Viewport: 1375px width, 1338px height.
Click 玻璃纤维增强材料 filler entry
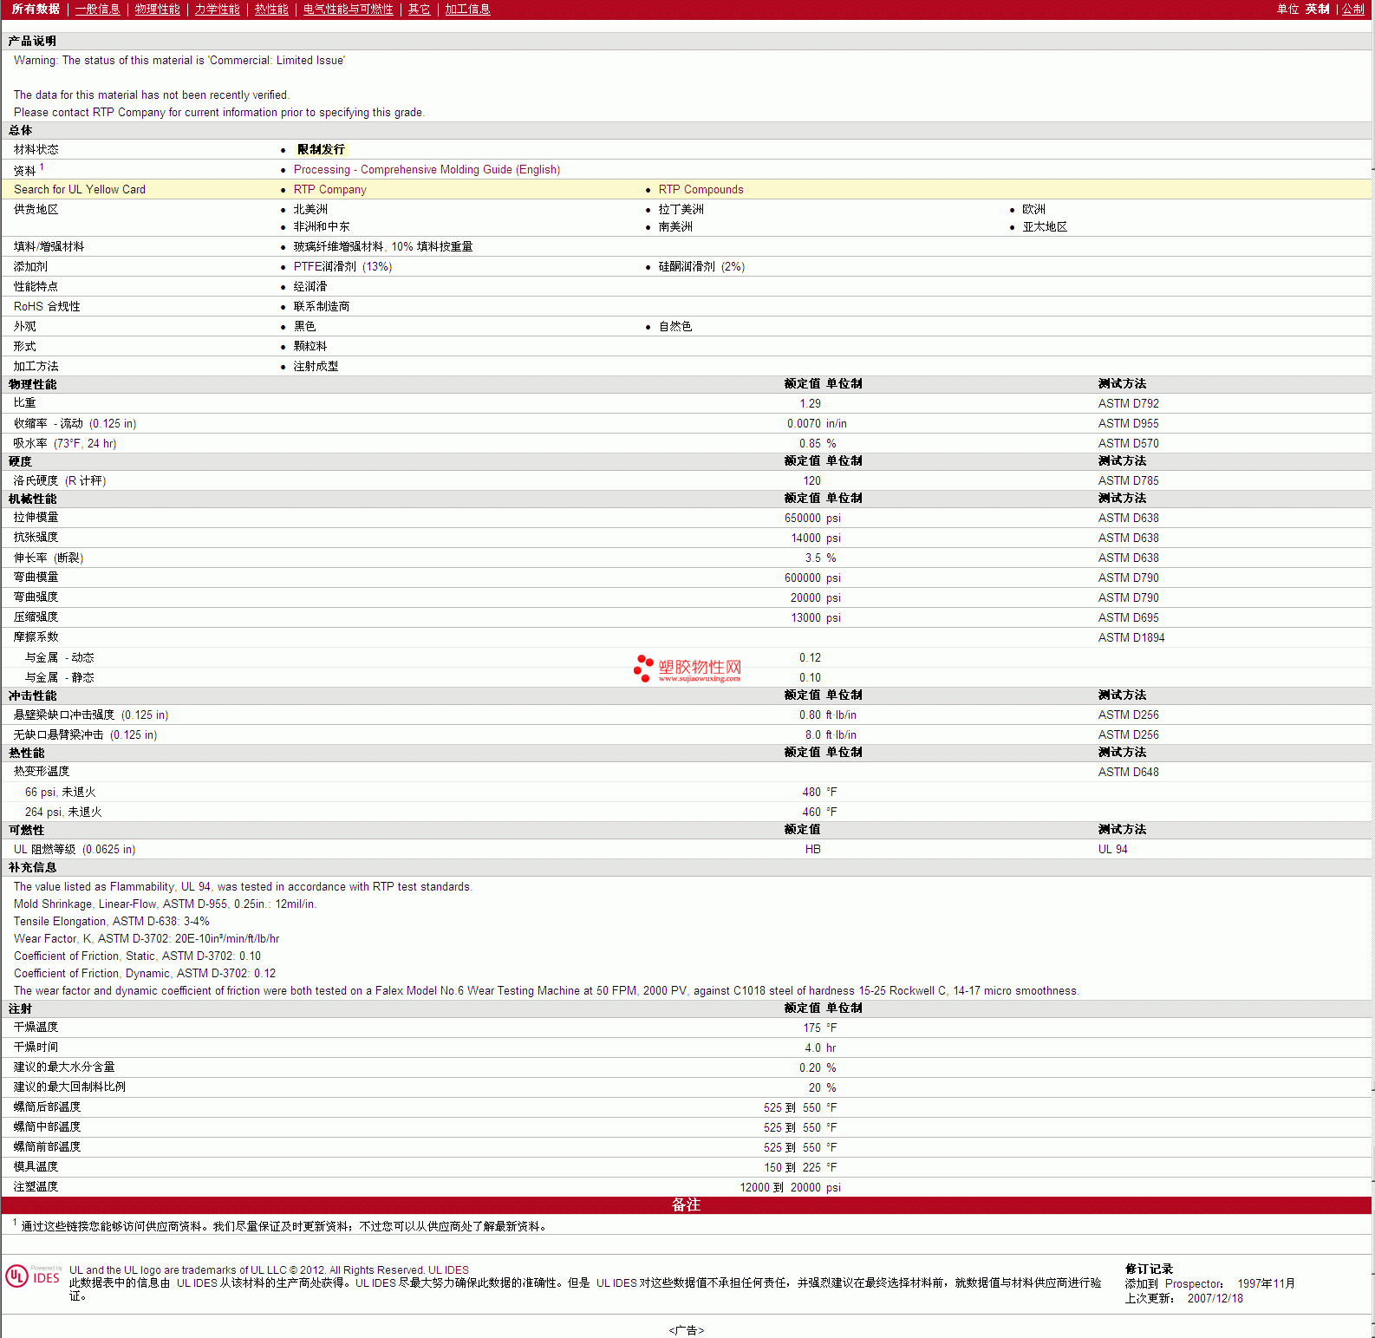382,247
